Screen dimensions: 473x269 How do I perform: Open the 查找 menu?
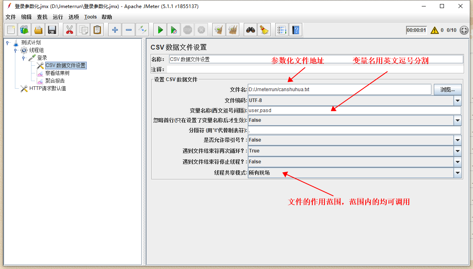tap(42, 17)
